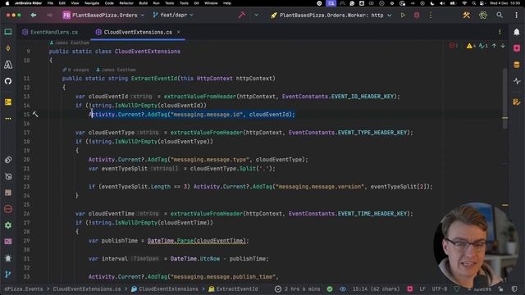Open the build tools icon in toolbar
Viewport: 525px width, 295px height.
467,15
